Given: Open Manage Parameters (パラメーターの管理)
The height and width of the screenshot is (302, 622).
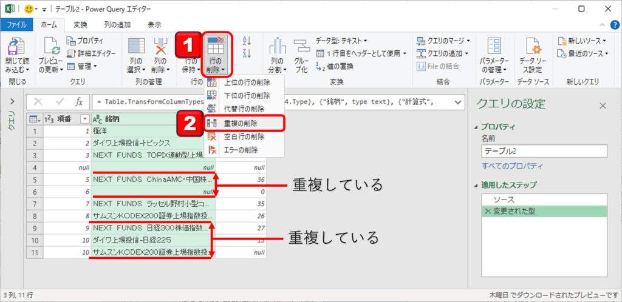Looking at the screenshot, I should click(x=494, y=55).
